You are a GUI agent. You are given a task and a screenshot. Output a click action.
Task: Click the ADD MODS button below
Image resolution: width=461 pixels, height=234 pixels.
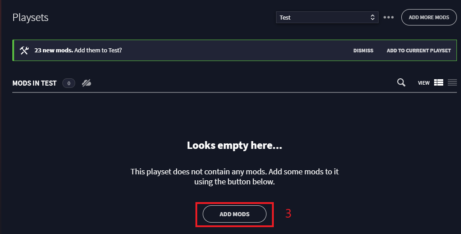(234, 214)
